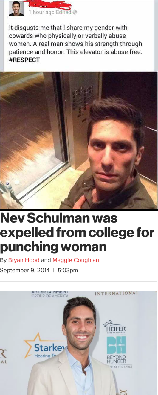Open the red carpet article photo
Screen dimensions: 158x395
[79, 343]
